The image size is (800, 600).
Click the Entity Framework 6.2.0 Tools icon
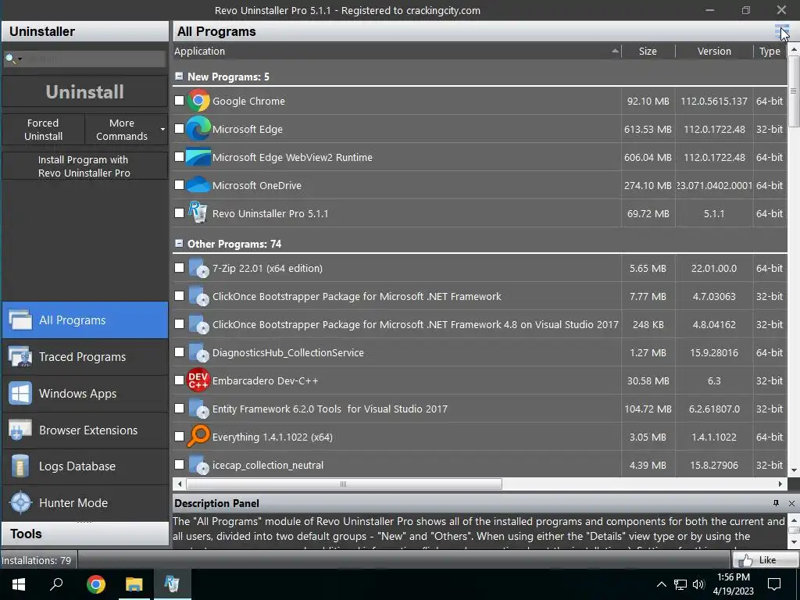199,408
